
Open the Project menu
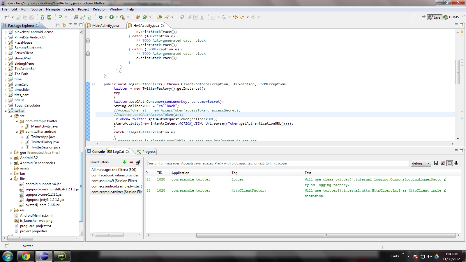pyautogui.click(x=83, y=9)
